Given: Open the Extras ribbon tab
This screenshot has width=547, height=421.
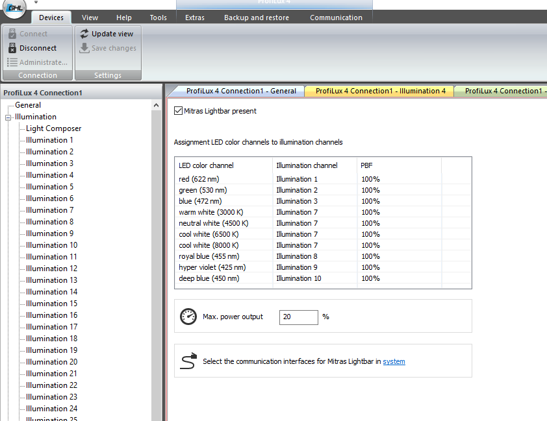Looking at the screenshot, I should [195, 18].
